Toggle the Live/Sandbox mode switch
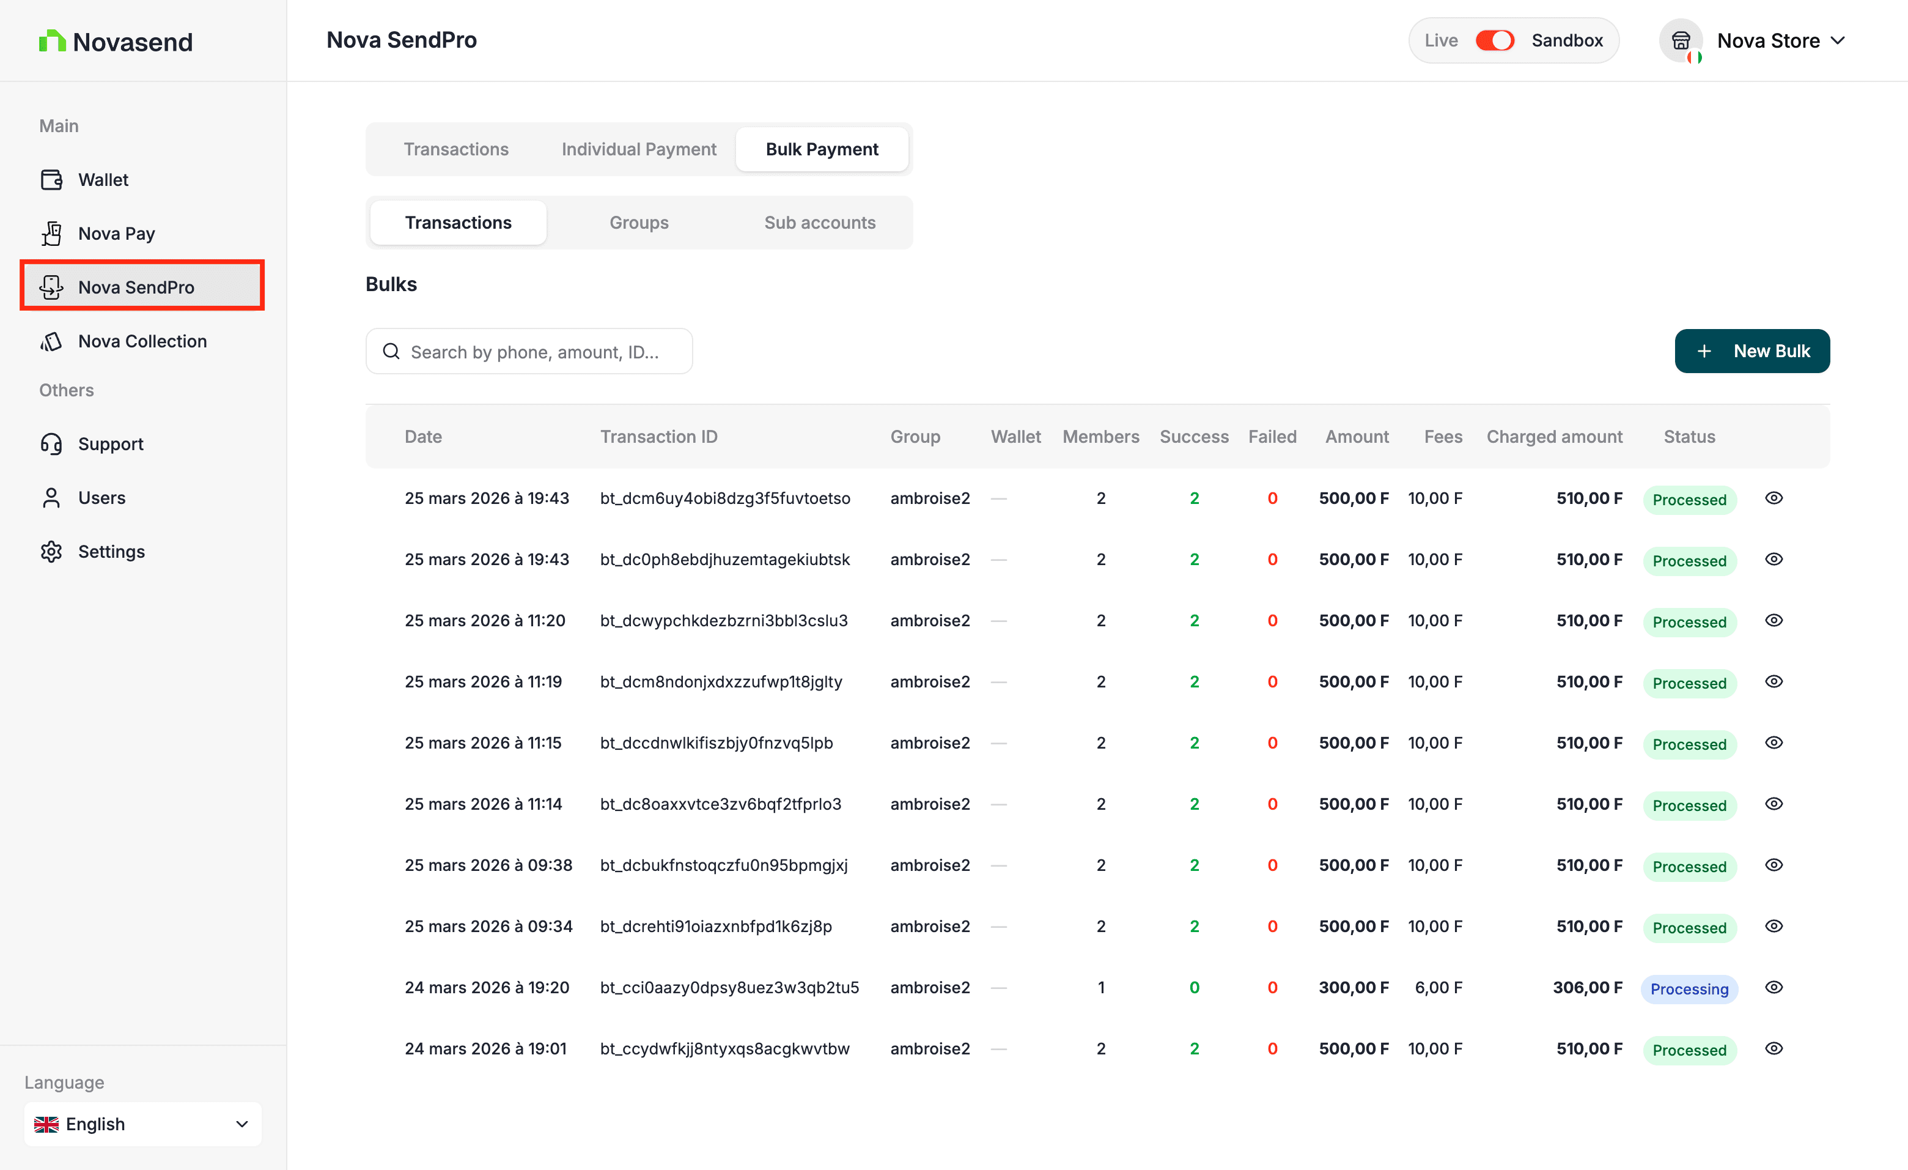 (x=1495, y=40)
